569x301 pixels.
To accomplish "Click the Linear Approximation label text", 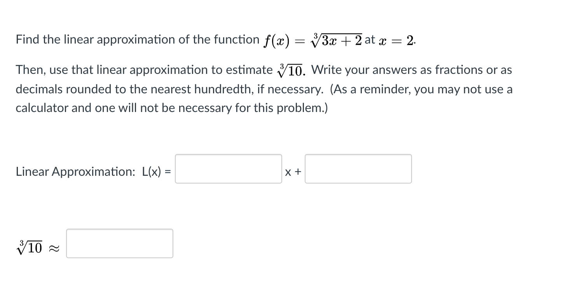I will point(76,171).
